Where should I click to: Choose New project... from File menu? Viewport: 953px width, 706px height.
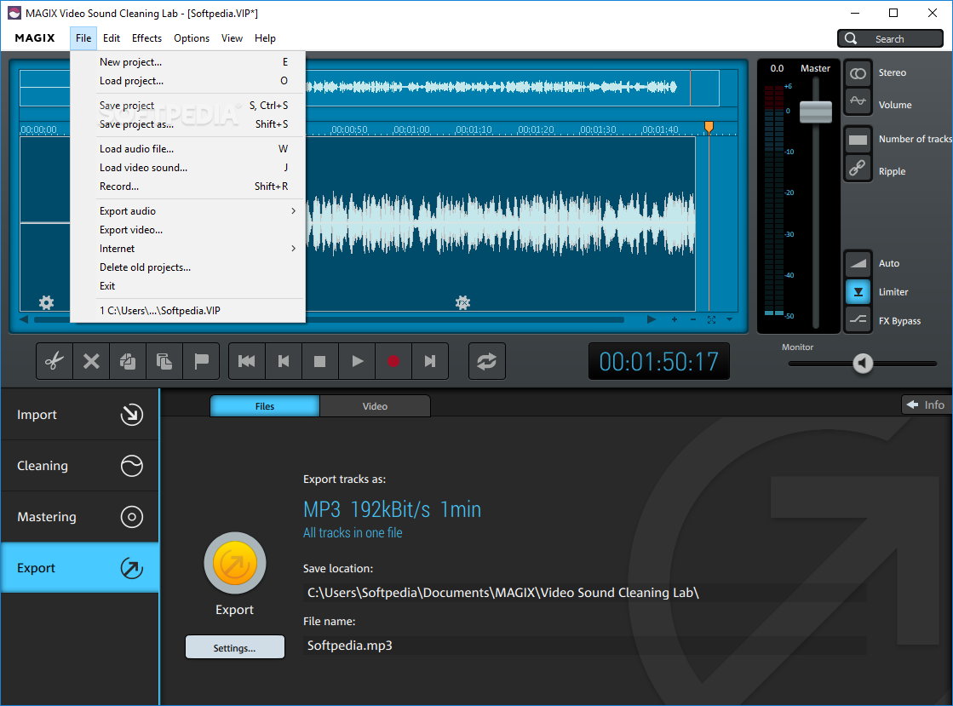tap(188, 62)
